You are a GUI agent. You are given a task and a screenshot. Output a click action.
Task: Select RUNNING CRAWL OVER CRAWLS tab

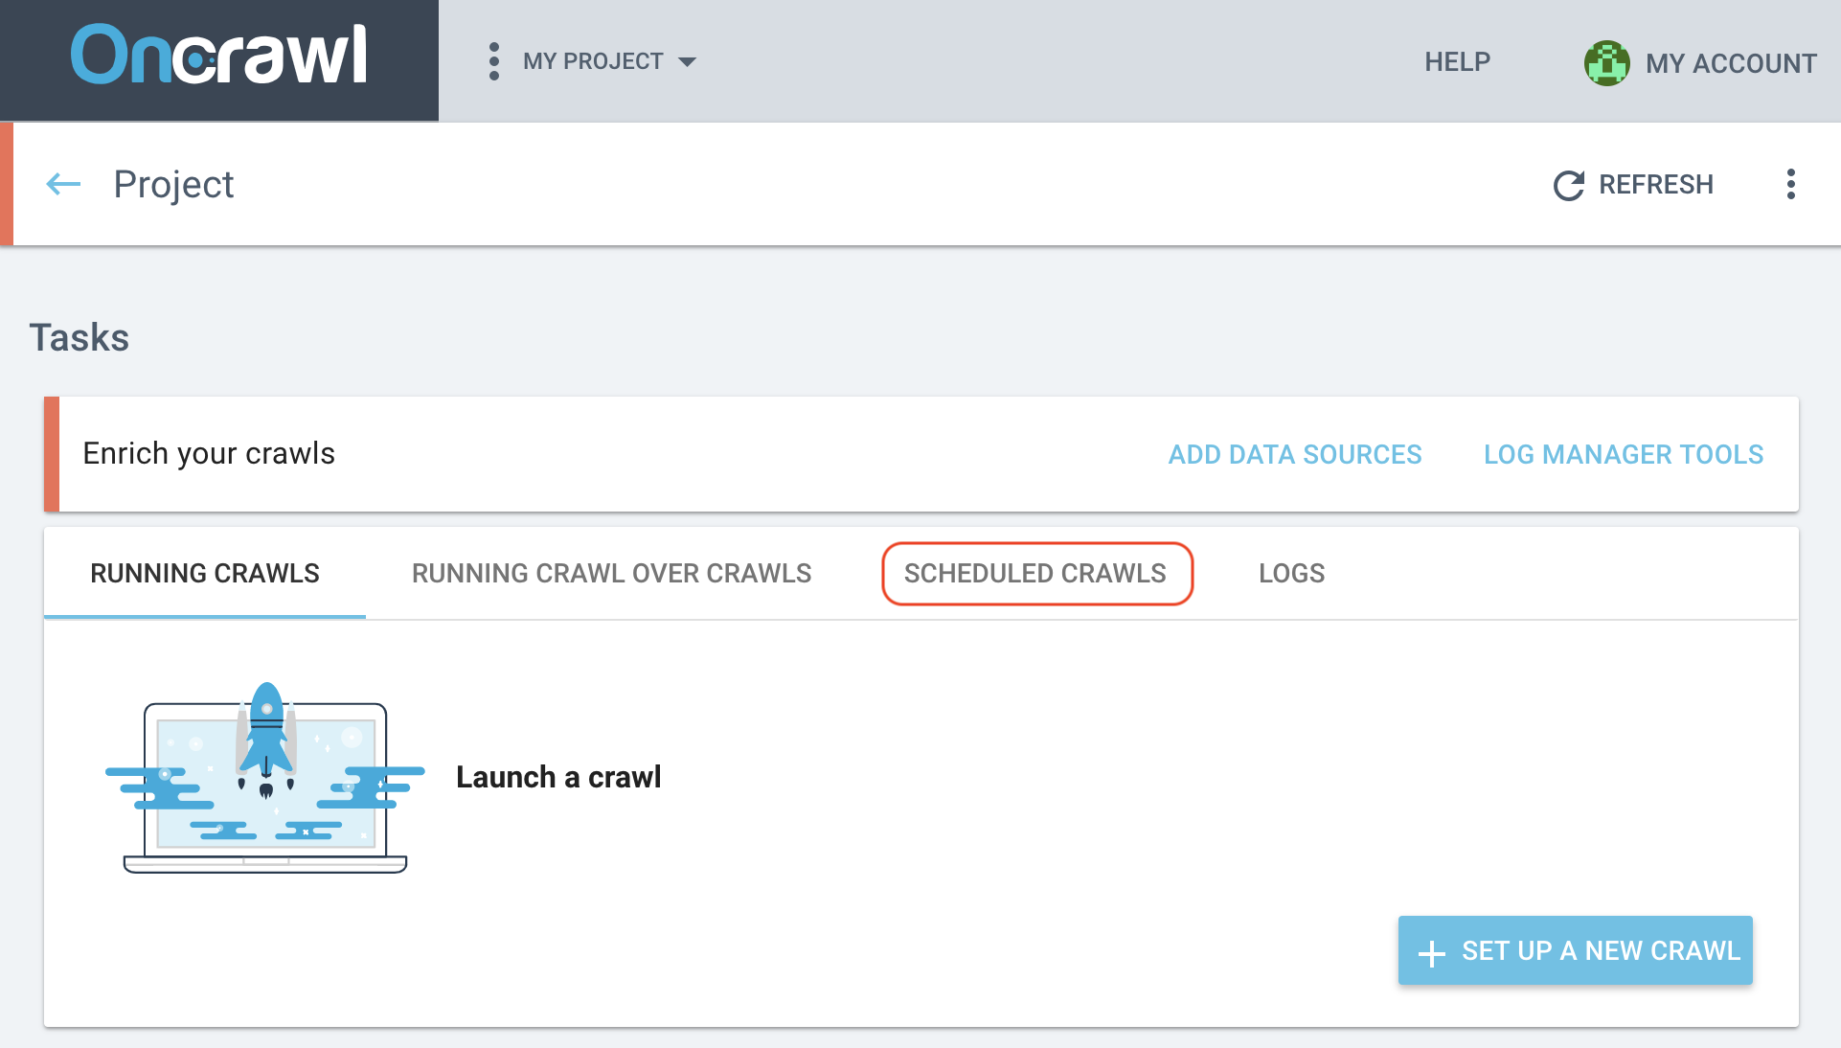tap(613, 573)
